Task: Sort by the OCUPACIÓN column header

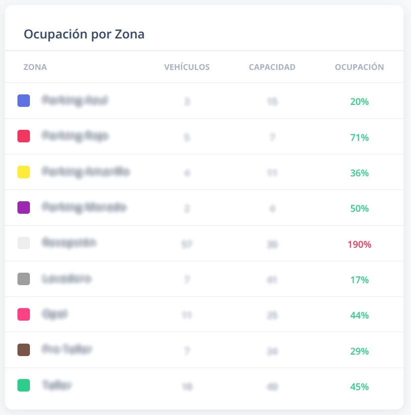Action: 359,67
